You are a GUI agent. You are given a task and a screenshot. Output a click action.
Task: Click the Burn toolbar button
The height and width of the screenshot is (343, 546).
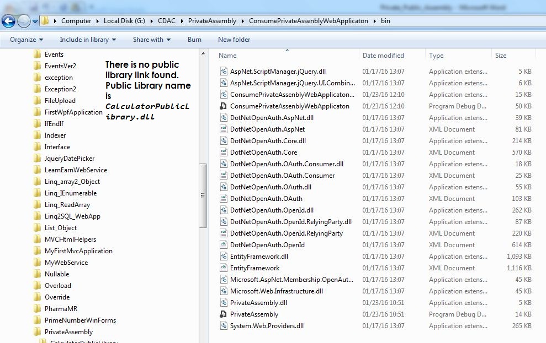(x=194, y=40)
